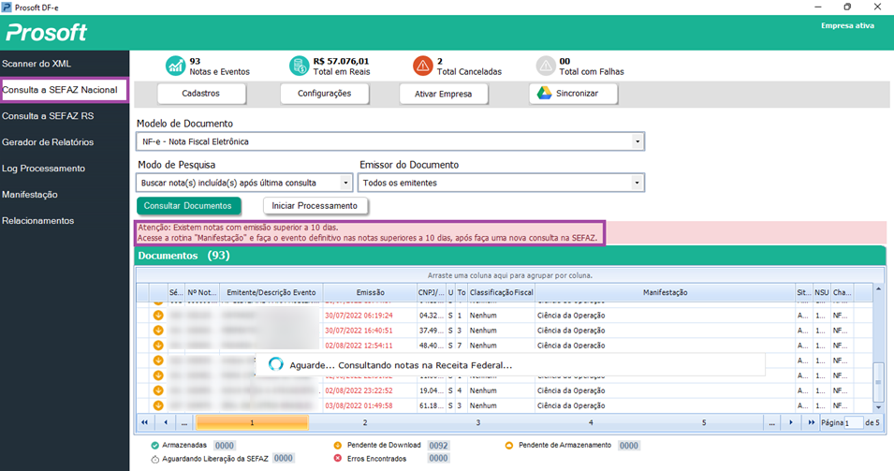Sort by Nº Not... column header

[x=202, y=292]
